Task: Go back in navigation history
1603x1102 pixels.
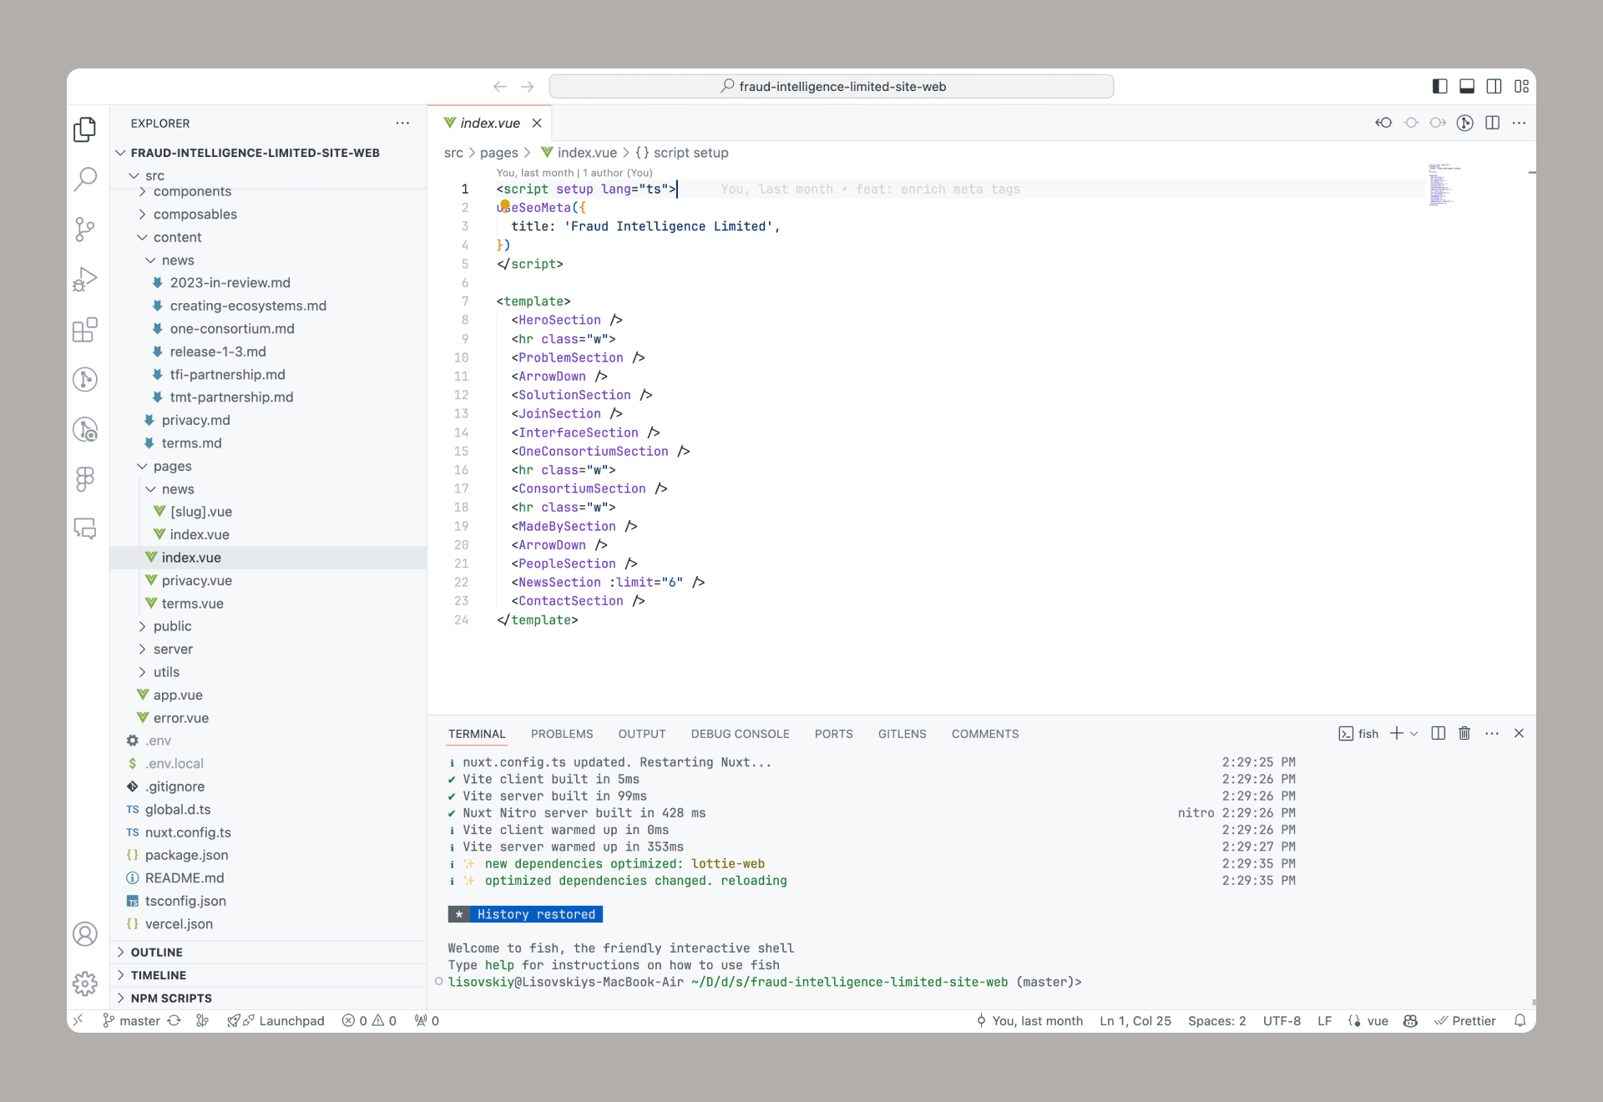Action: point(500,86)
